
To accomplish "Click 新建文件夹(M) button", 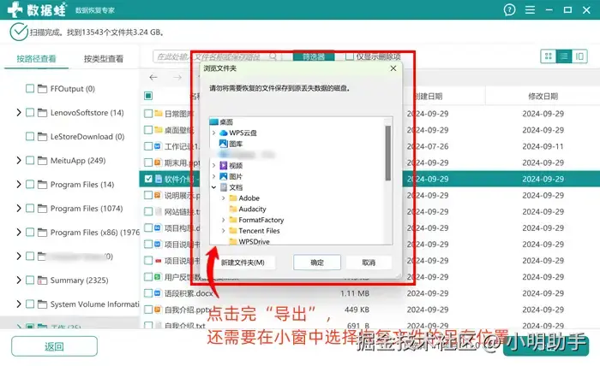I will pos(243,263).
